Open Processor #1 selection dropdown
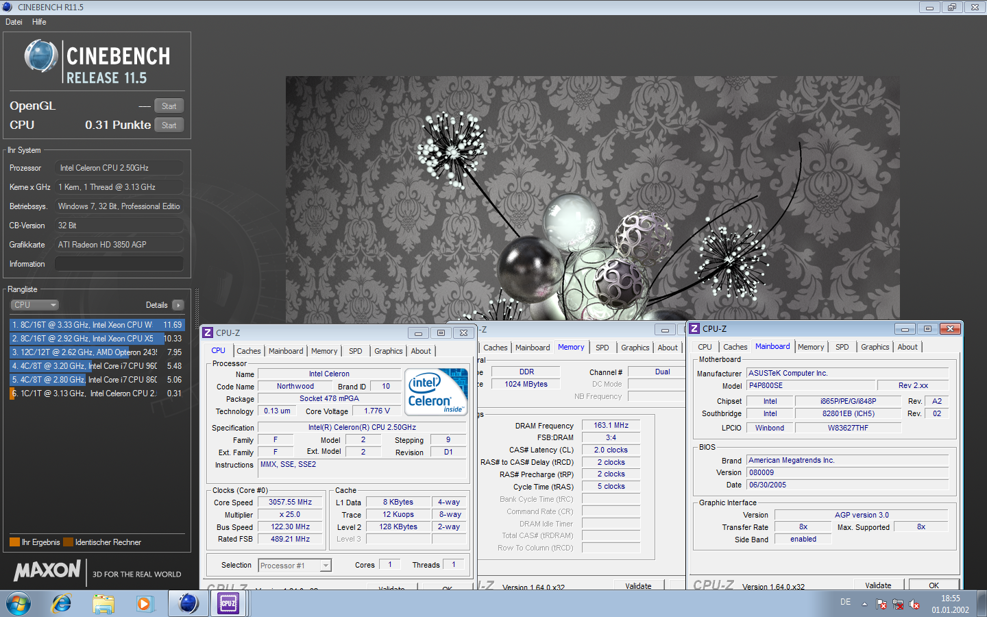The image size is (987, 617). click(295, 566)
